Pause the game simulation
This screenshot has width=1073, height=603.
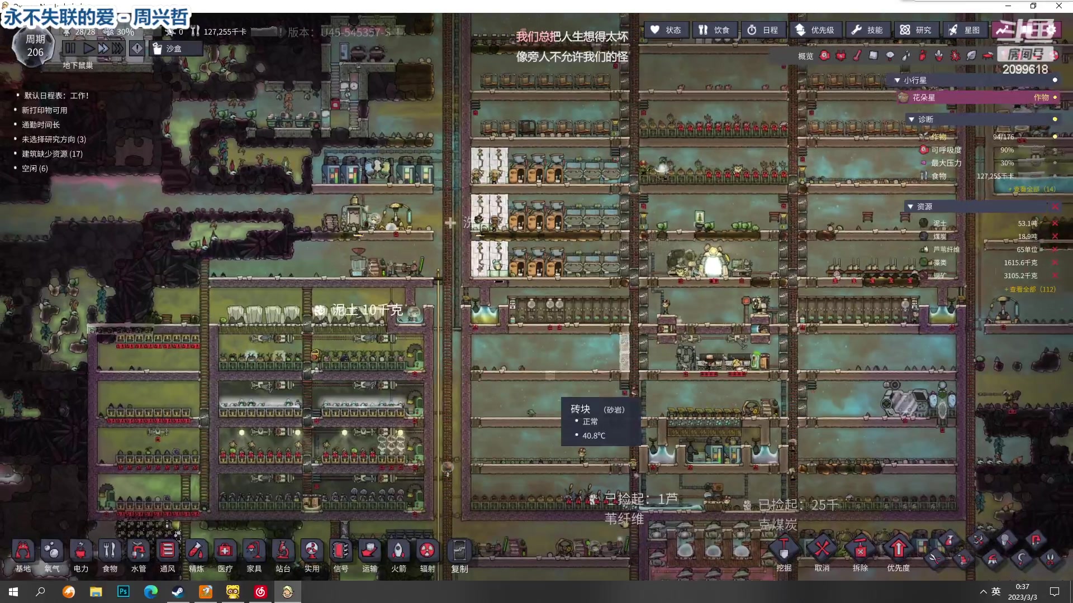(x=70, y=49)
